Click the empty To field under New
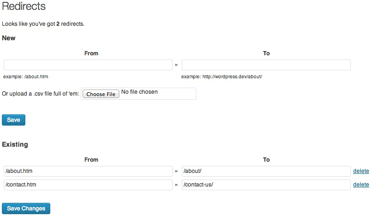This screenshot has height=216, width=372. [x=266, y=65]
